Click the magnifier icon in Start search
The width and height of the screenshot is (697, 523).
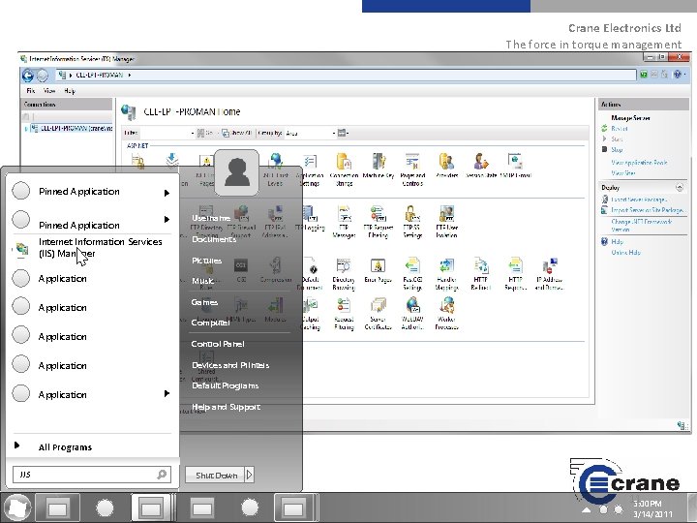point(162,474)
